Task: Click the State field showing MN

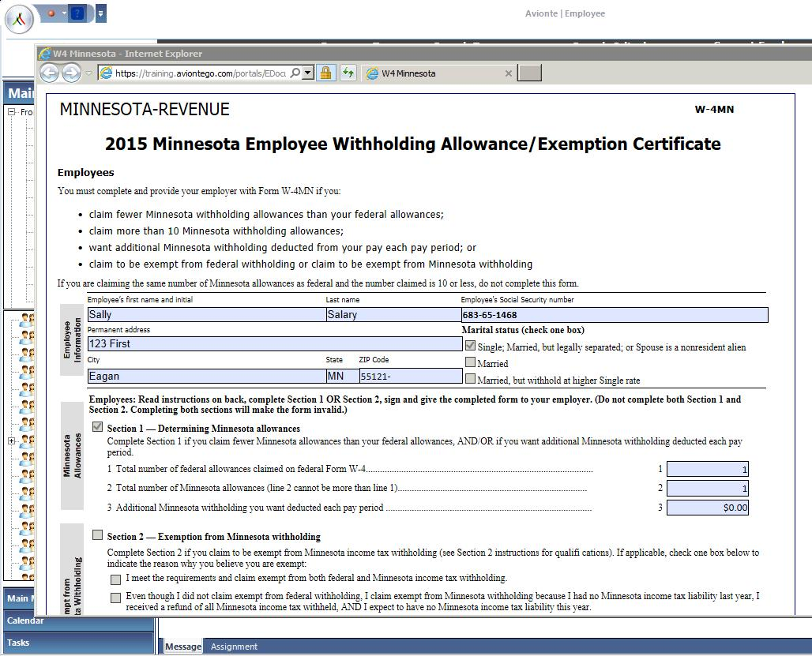Action: pyautogui.click(x=342, y=376)
